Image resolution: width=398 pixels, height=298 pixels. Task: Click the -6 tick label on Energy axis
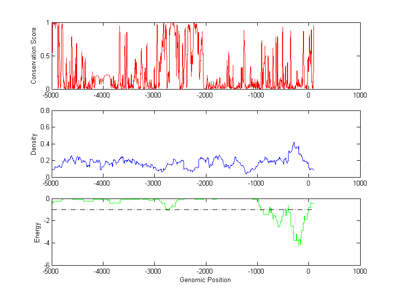45,265
